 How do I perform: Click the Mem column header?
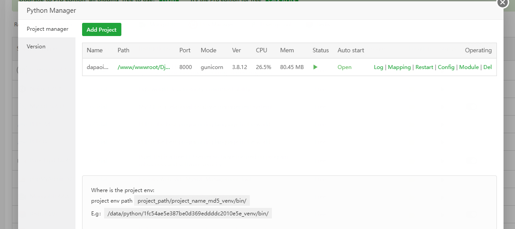287,50
